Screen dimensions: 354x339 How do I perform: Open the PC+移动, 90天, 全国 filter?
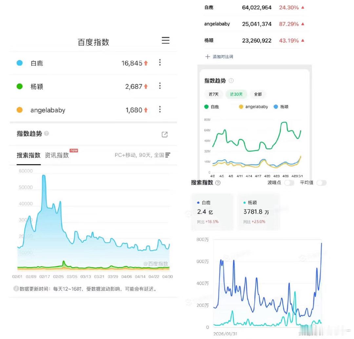coord(143,155)
